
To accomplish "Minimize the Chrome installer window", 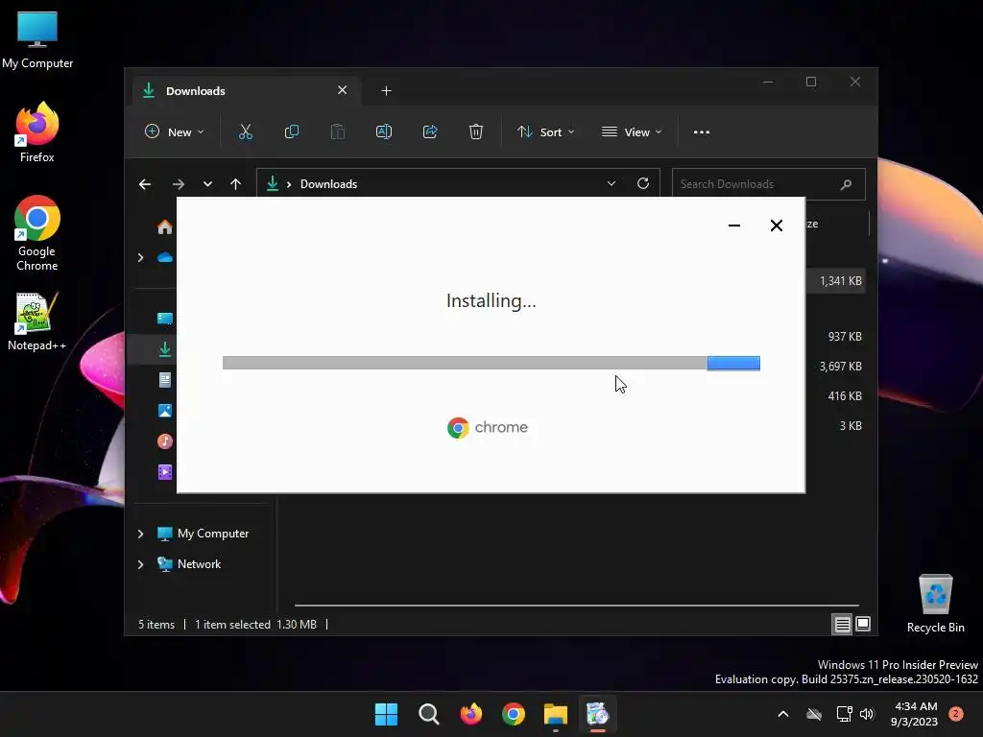I will pyautogui.click(x=734, y=225).
